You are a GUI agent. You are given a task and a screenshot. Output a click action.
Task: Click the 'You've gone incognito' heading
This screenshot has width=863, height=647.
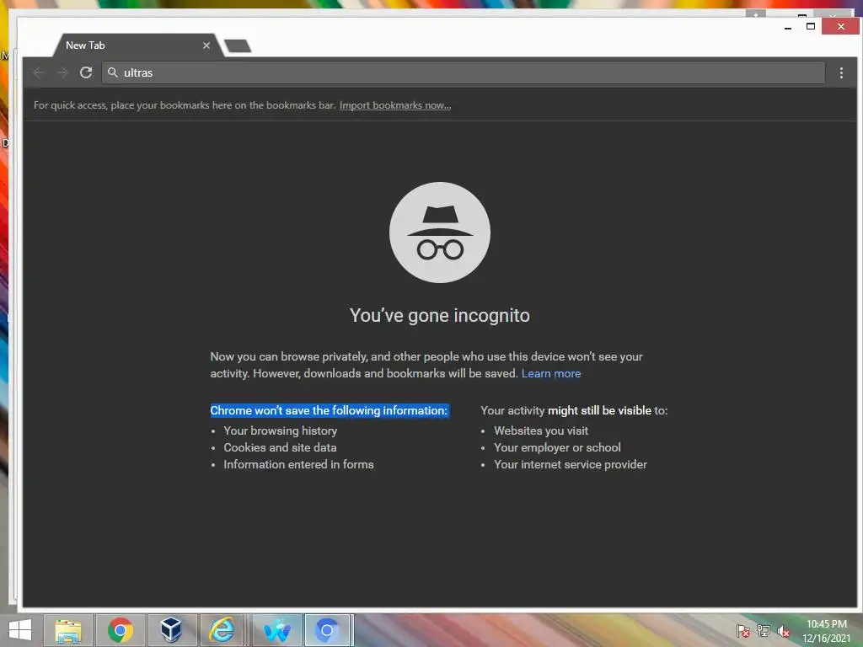click(440, 315)
